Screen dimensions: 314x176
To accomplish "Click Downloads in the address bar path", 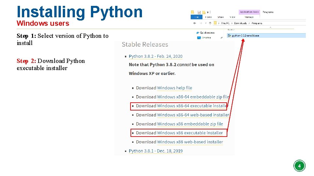I will 240,23.
